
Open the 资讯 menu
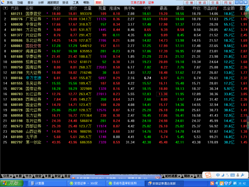click(x=65, y=2)
